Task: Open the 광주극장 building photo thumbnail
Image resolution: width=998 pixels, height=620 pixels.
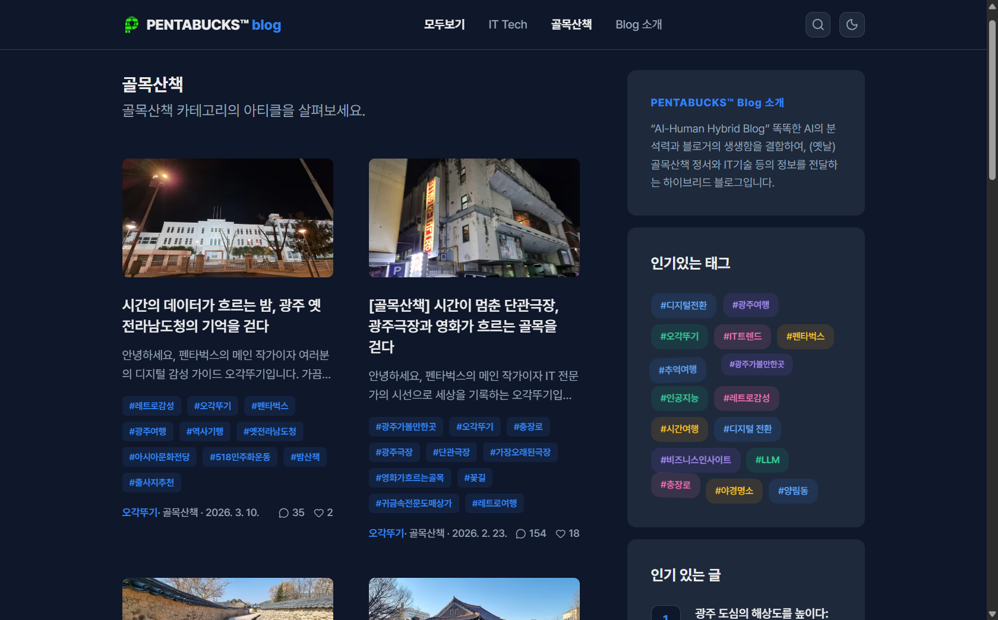Action: (x=474, y=218)
